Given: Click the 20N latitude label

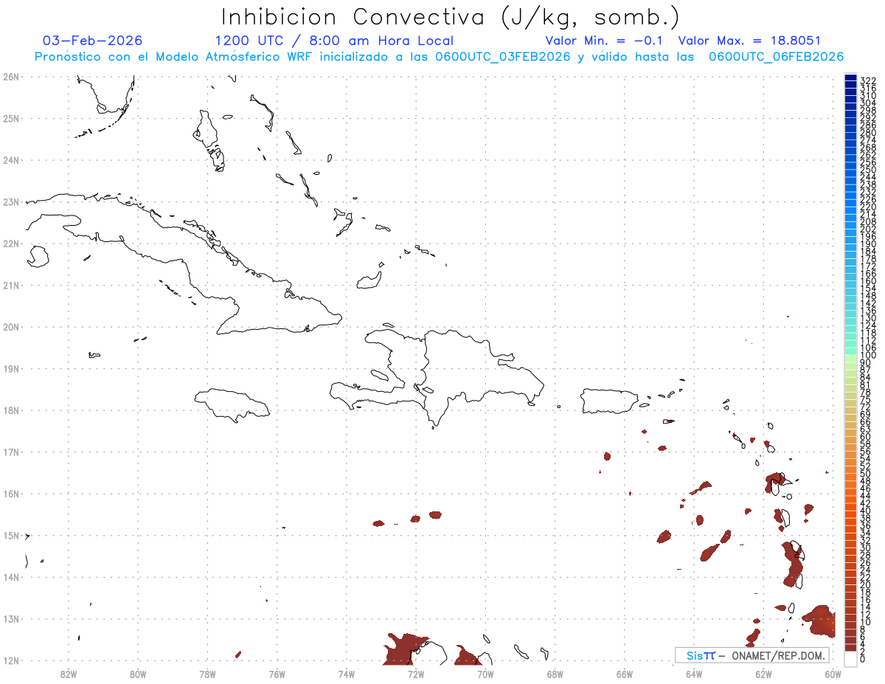Looking at the screenshot, I should [10, 327].
